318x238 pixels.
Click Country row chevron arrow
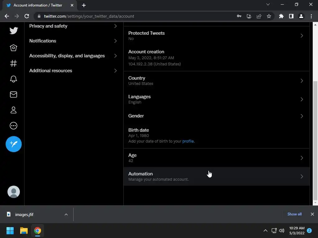pyautogui.click(x=302, y=81)
